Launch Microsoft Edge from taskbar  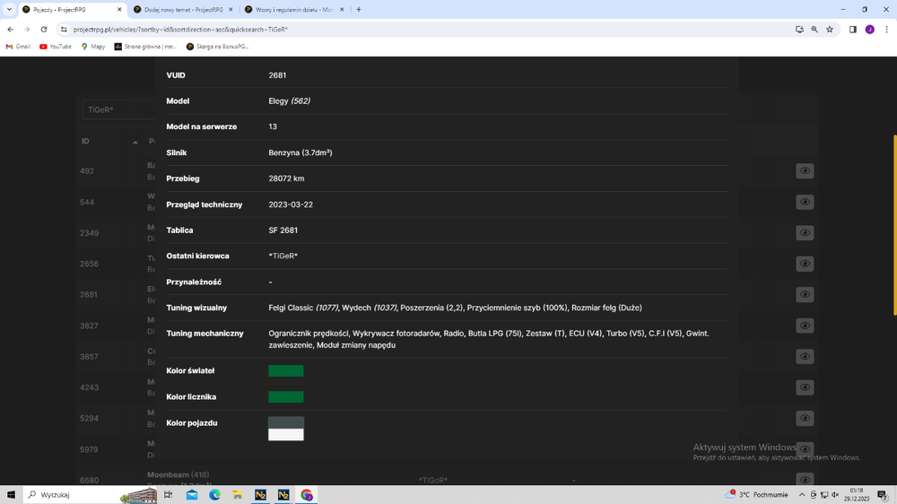pos(214,494)
